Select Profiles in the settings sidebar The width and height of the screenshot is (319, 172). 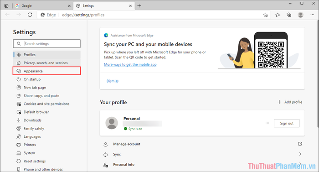click(x=47, y=55)
